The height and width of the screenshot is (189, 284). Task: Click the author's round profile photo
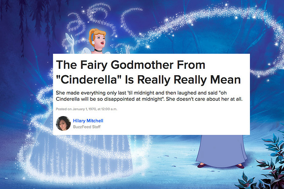(63, 123)
